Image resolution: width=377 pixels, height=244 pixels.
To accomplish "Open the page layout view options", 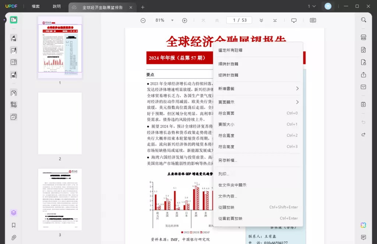I will (313, 20).
